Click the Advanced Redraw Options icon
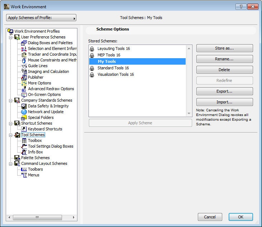Image resolution: width=262 pixels, height=227 pixels. tap(24, 89)
